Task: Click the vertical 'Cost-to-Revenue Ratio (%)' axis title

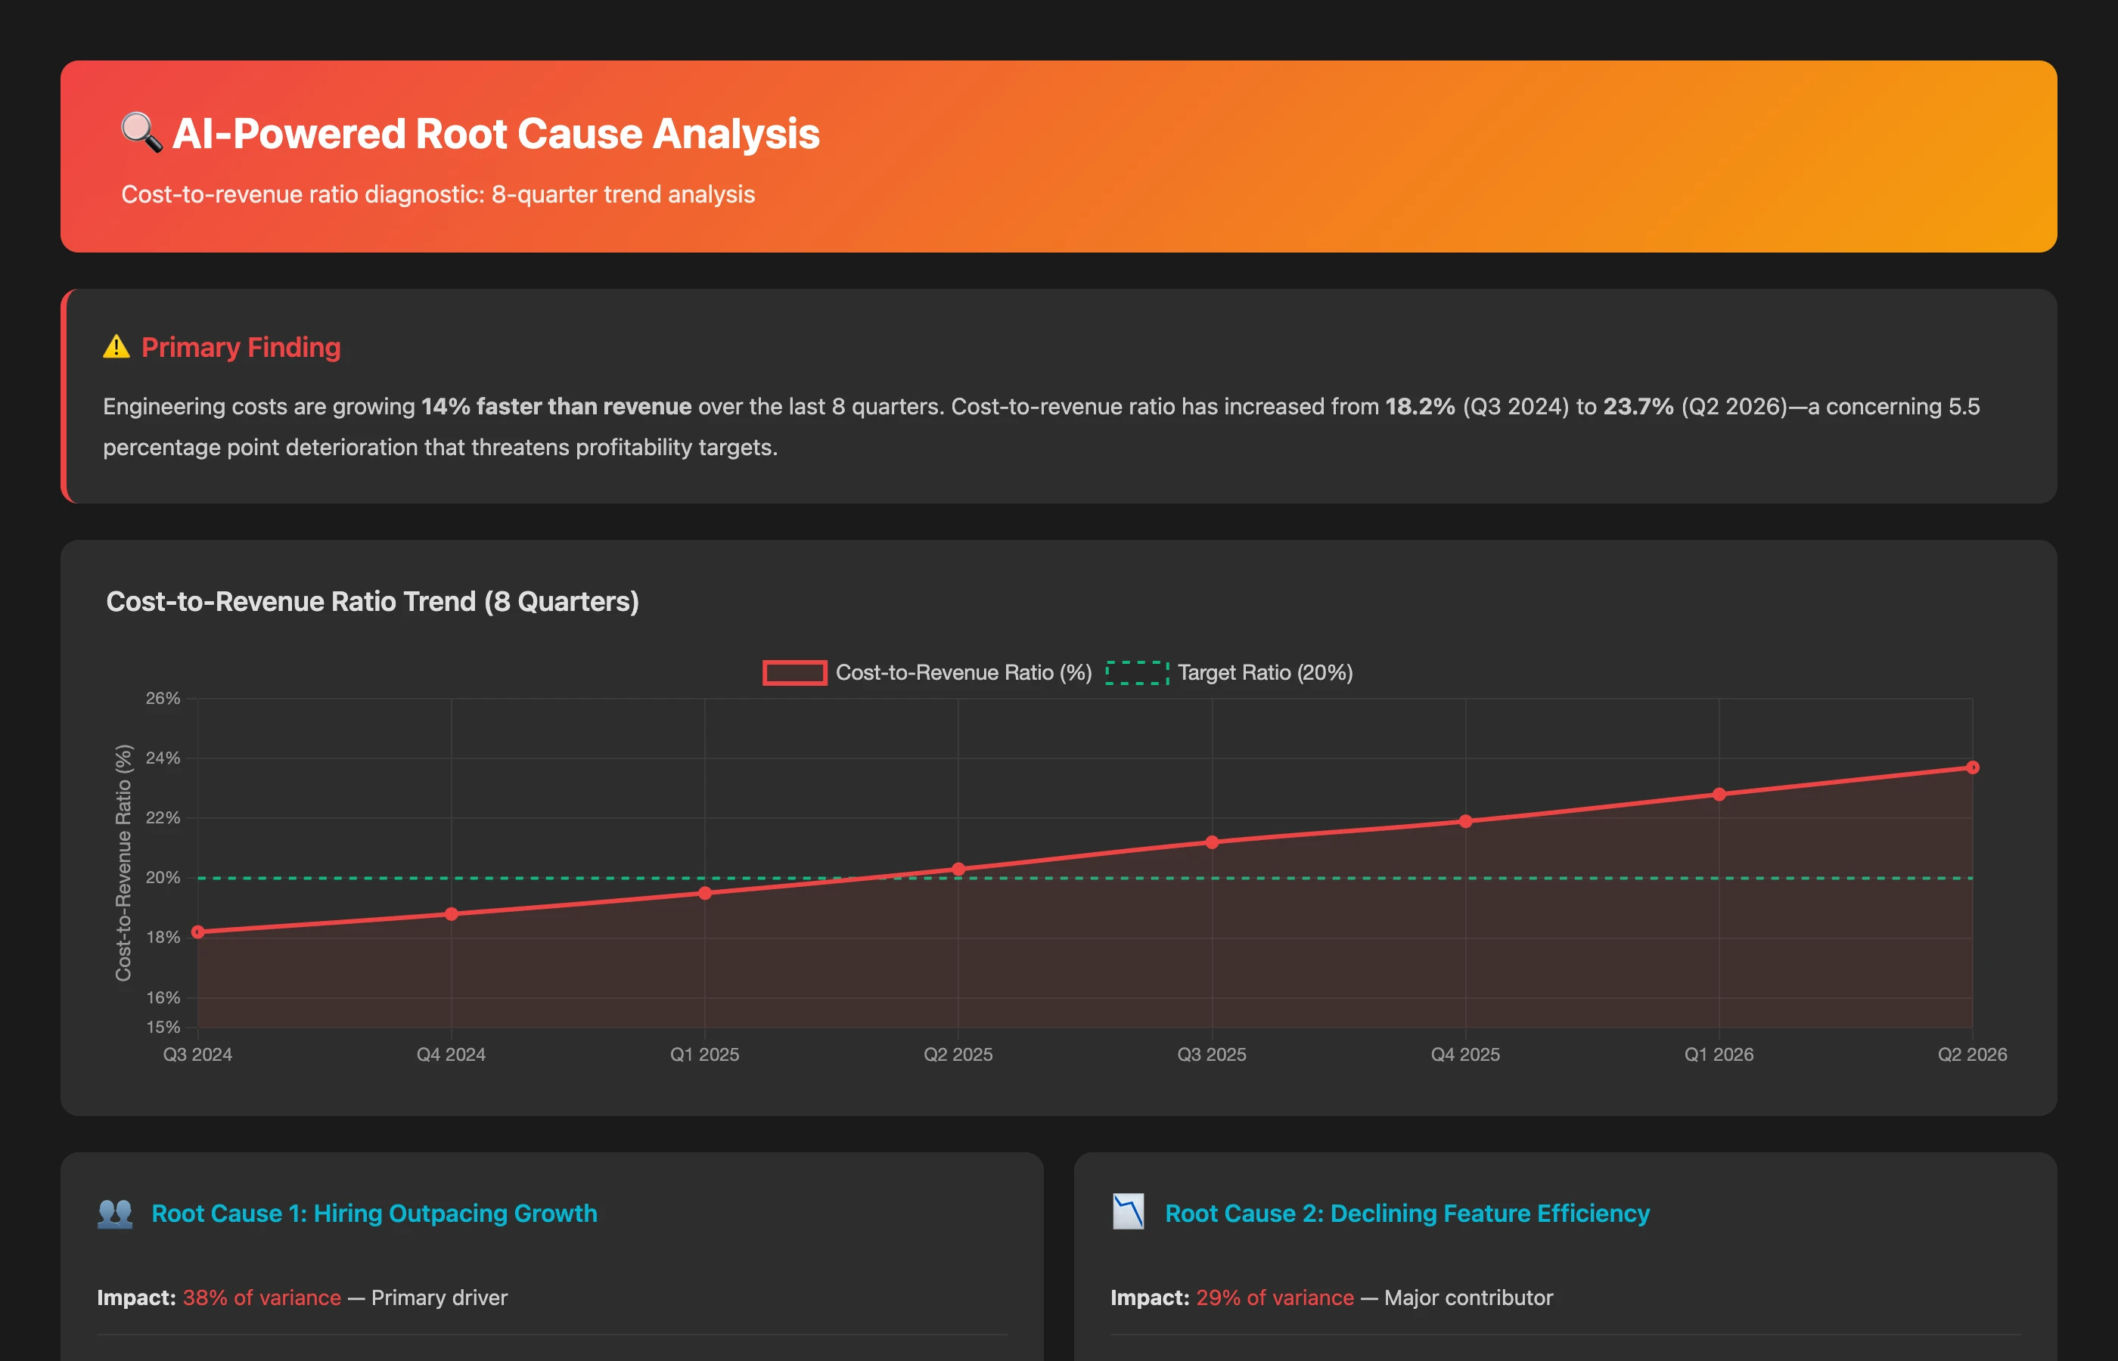Action: (123, 863)
